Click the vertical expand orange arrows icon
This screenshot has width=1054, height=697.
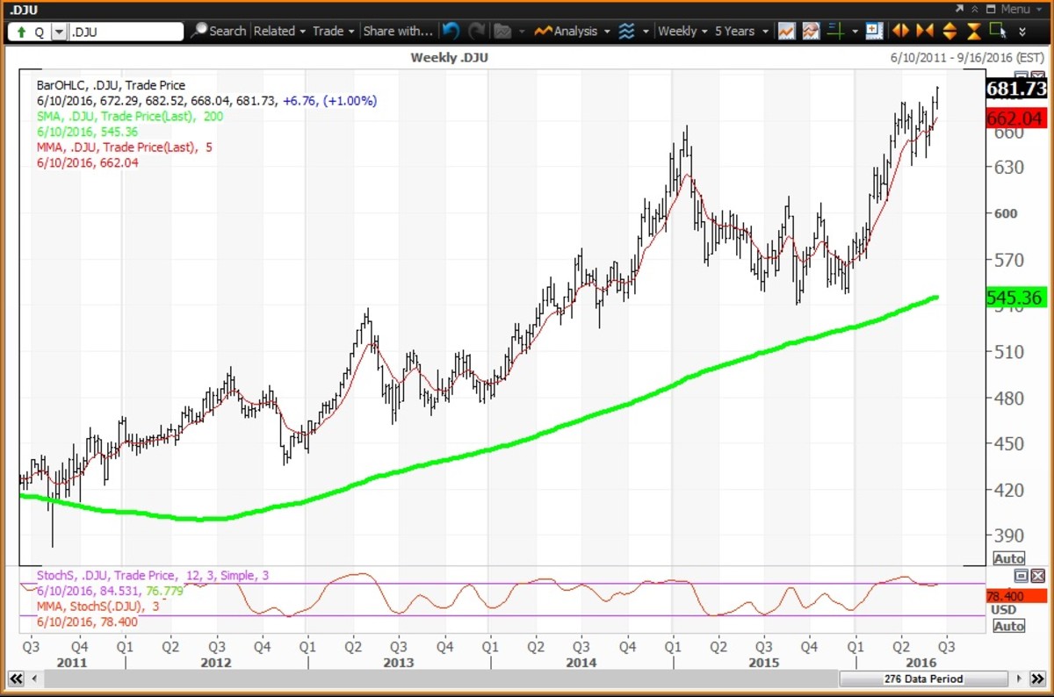click(x=949, y=31)
